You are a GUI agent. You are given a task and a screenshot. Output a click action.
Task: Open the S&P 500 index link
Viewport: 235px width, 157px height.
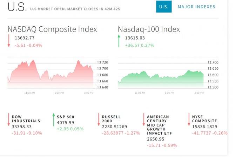click(x=65, y=117)
